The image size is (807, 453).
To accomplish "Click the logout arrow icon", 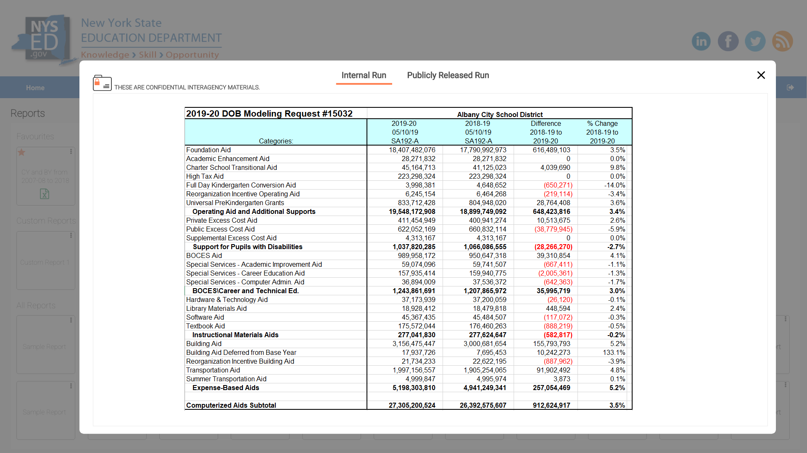I will tap(790, 87).
